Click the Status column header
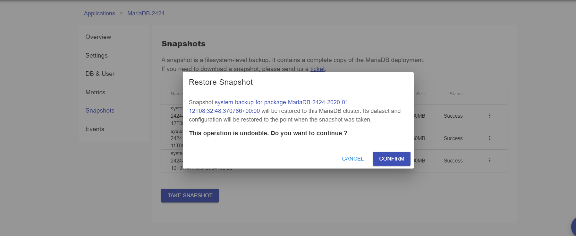 click(456, 94)
